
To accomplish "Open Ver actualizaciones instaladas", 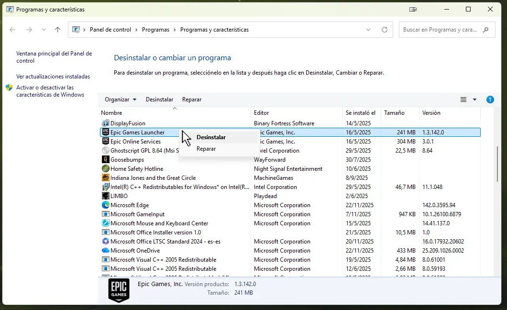I will click(53, 77).
